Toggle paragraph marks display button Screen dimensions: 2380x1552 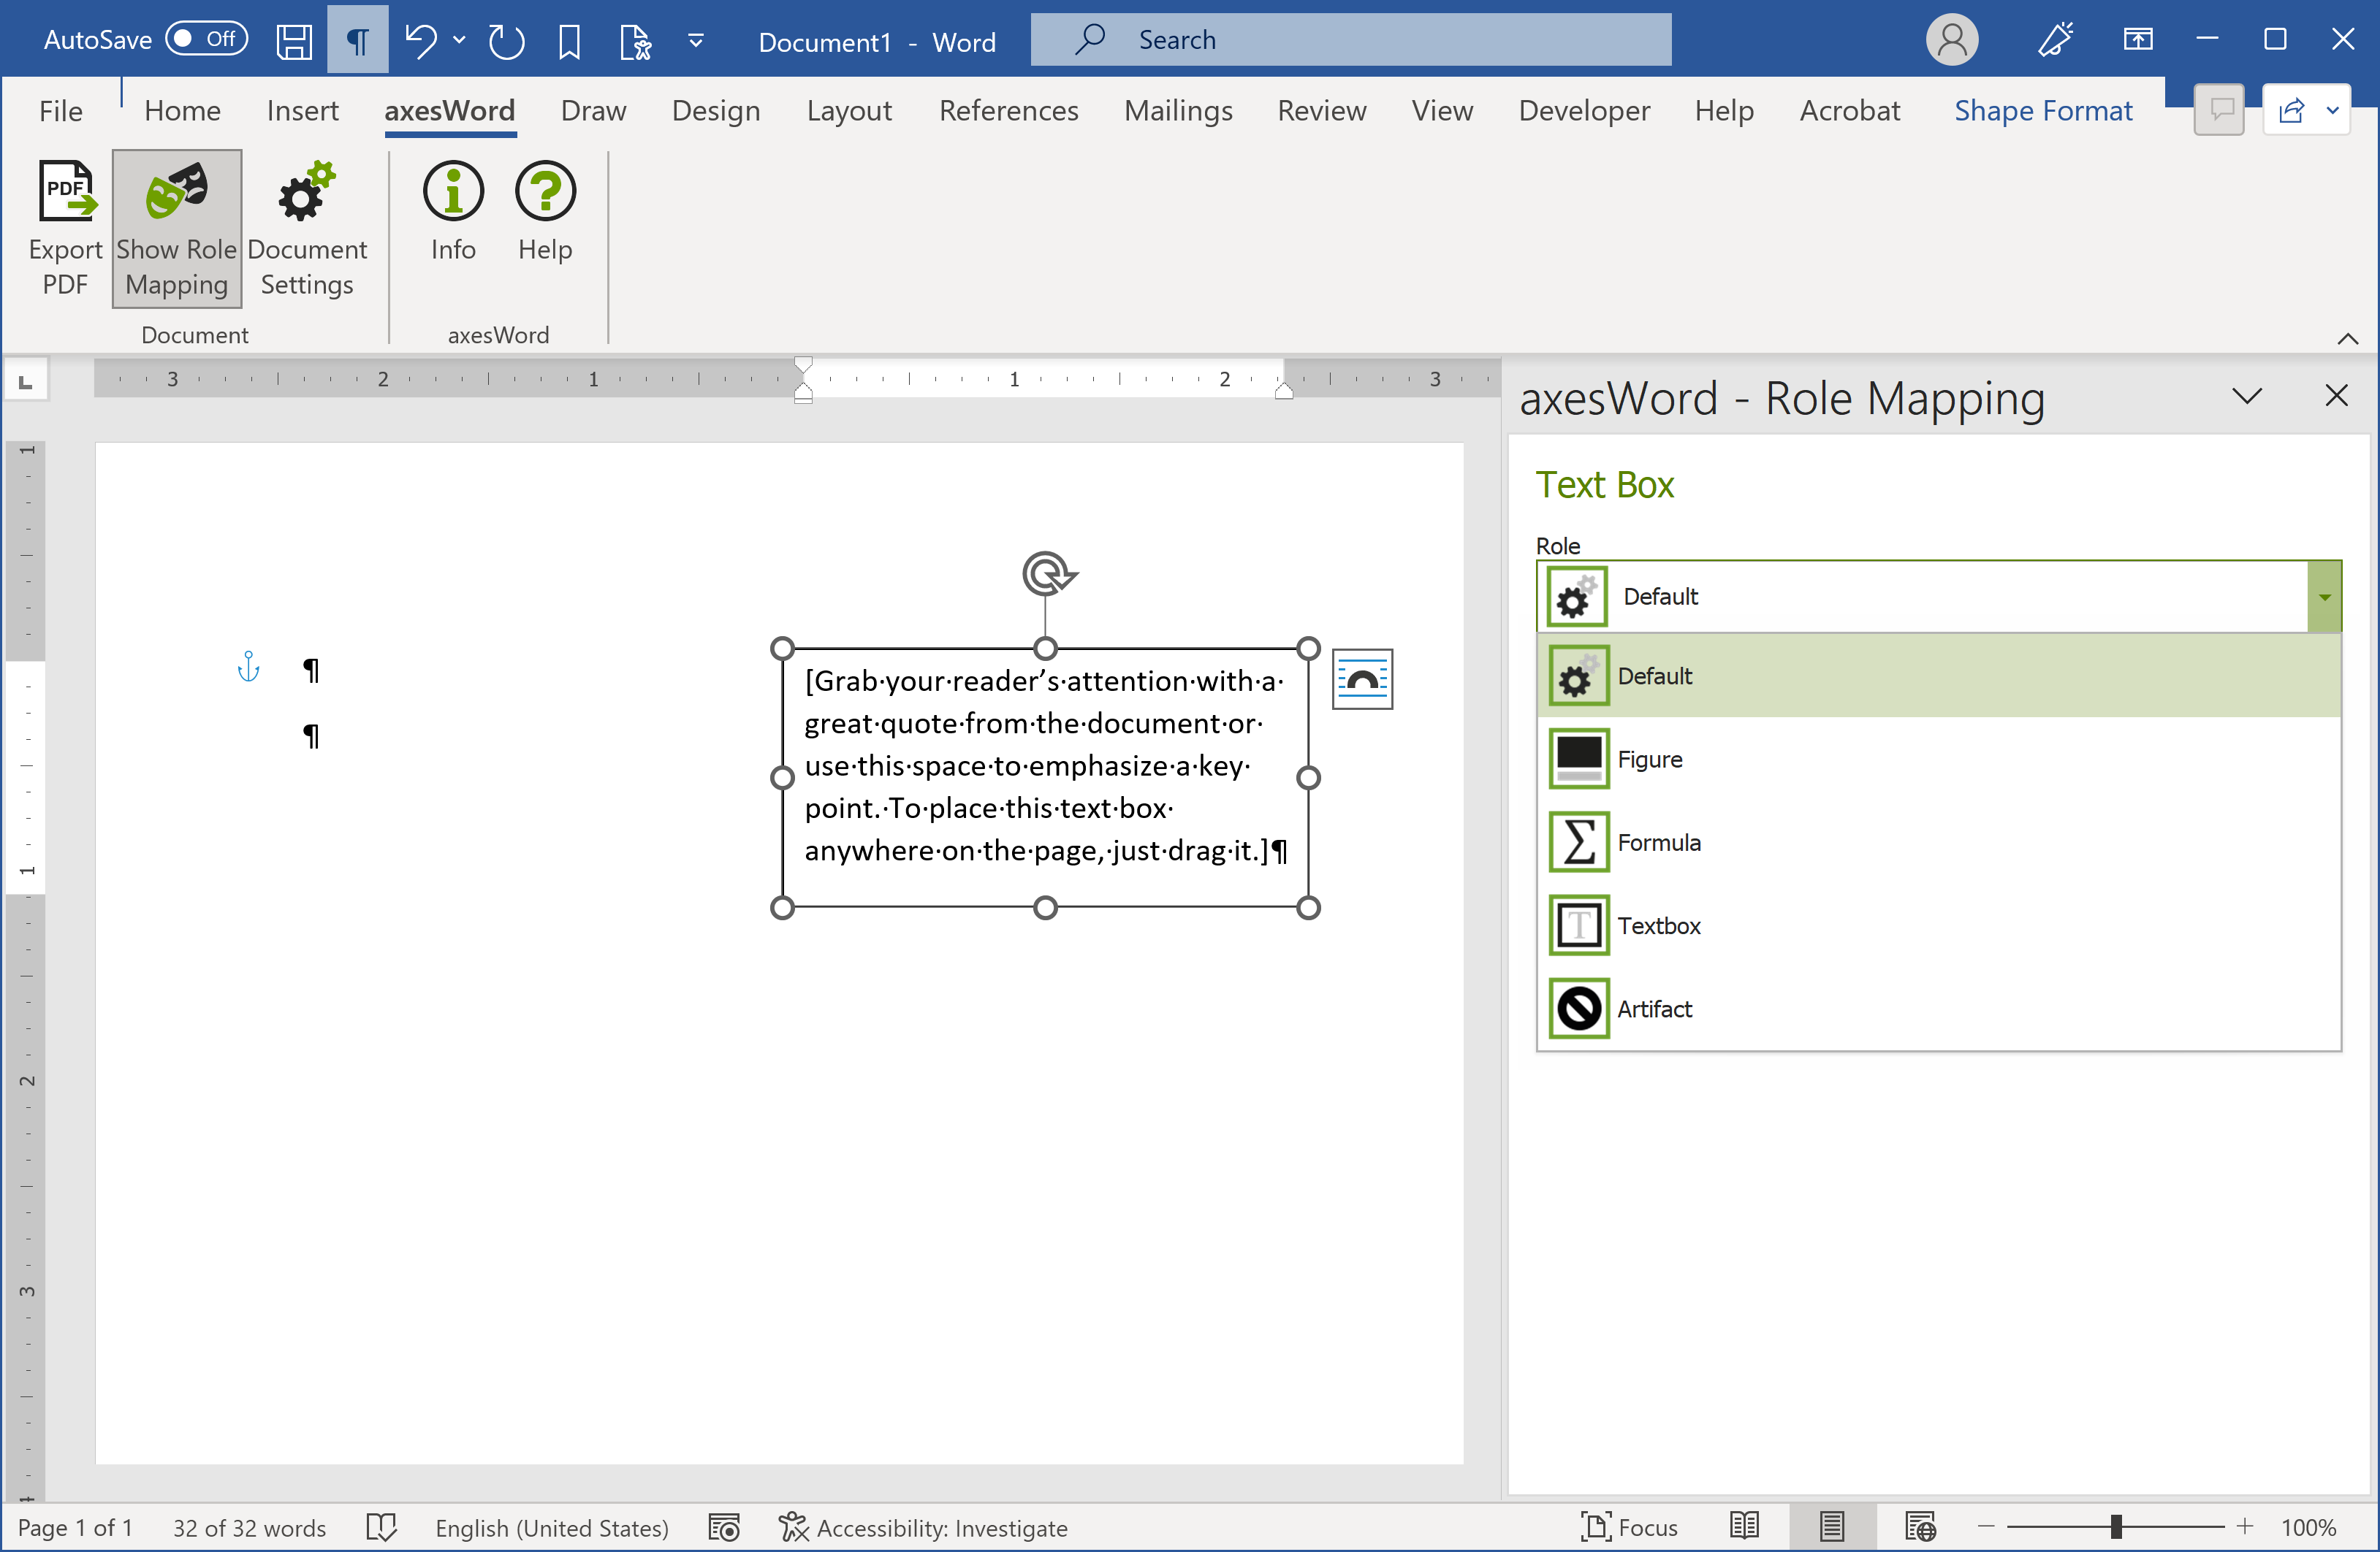[x=357, y=41]
